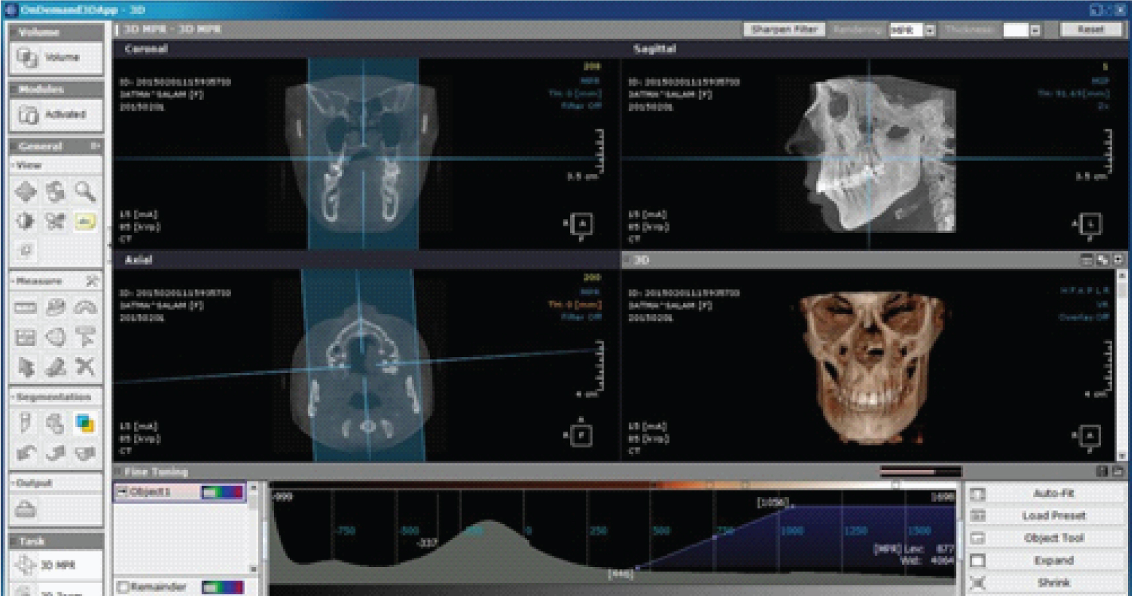The width and height of the screenshot is (1132, 596).
Task: Click the X delete icon in Measure
Action: click(x=85, y=366)
